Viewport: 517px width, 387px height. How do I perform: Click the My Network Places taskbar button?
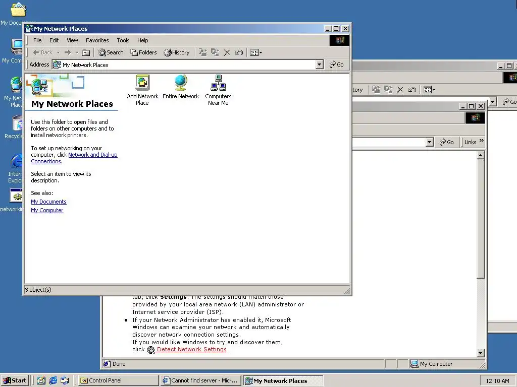point(283,380)
